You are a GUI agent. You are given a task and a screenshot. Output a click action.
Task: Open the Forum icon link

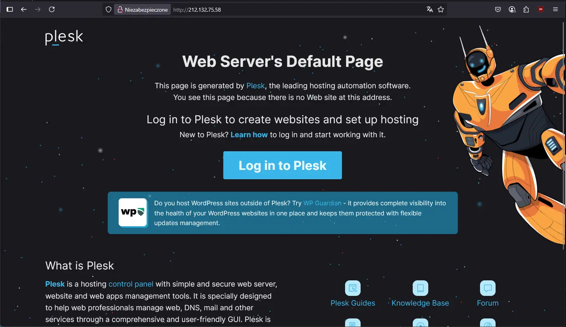pos(487,288)
